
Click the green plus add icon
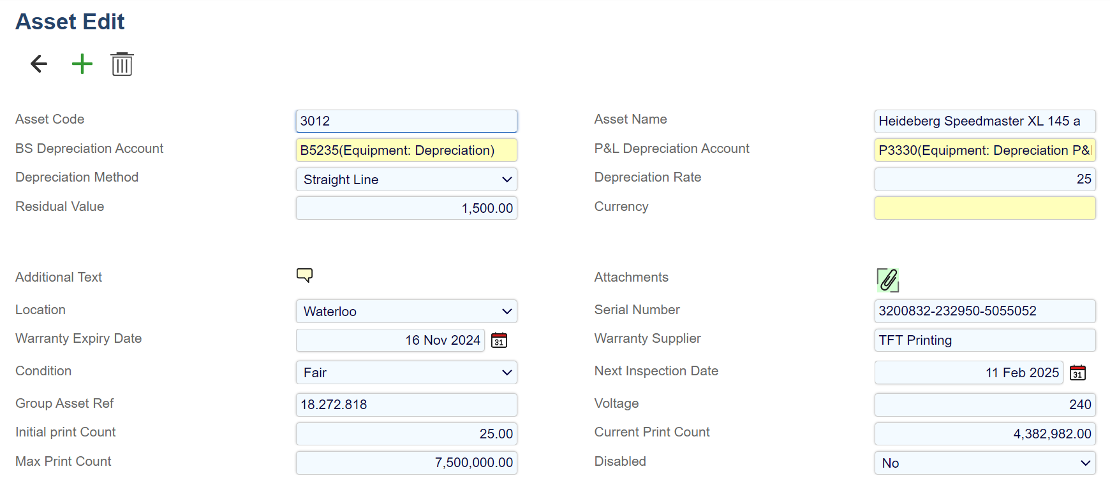pyautogui.click(x=82, y=64)
